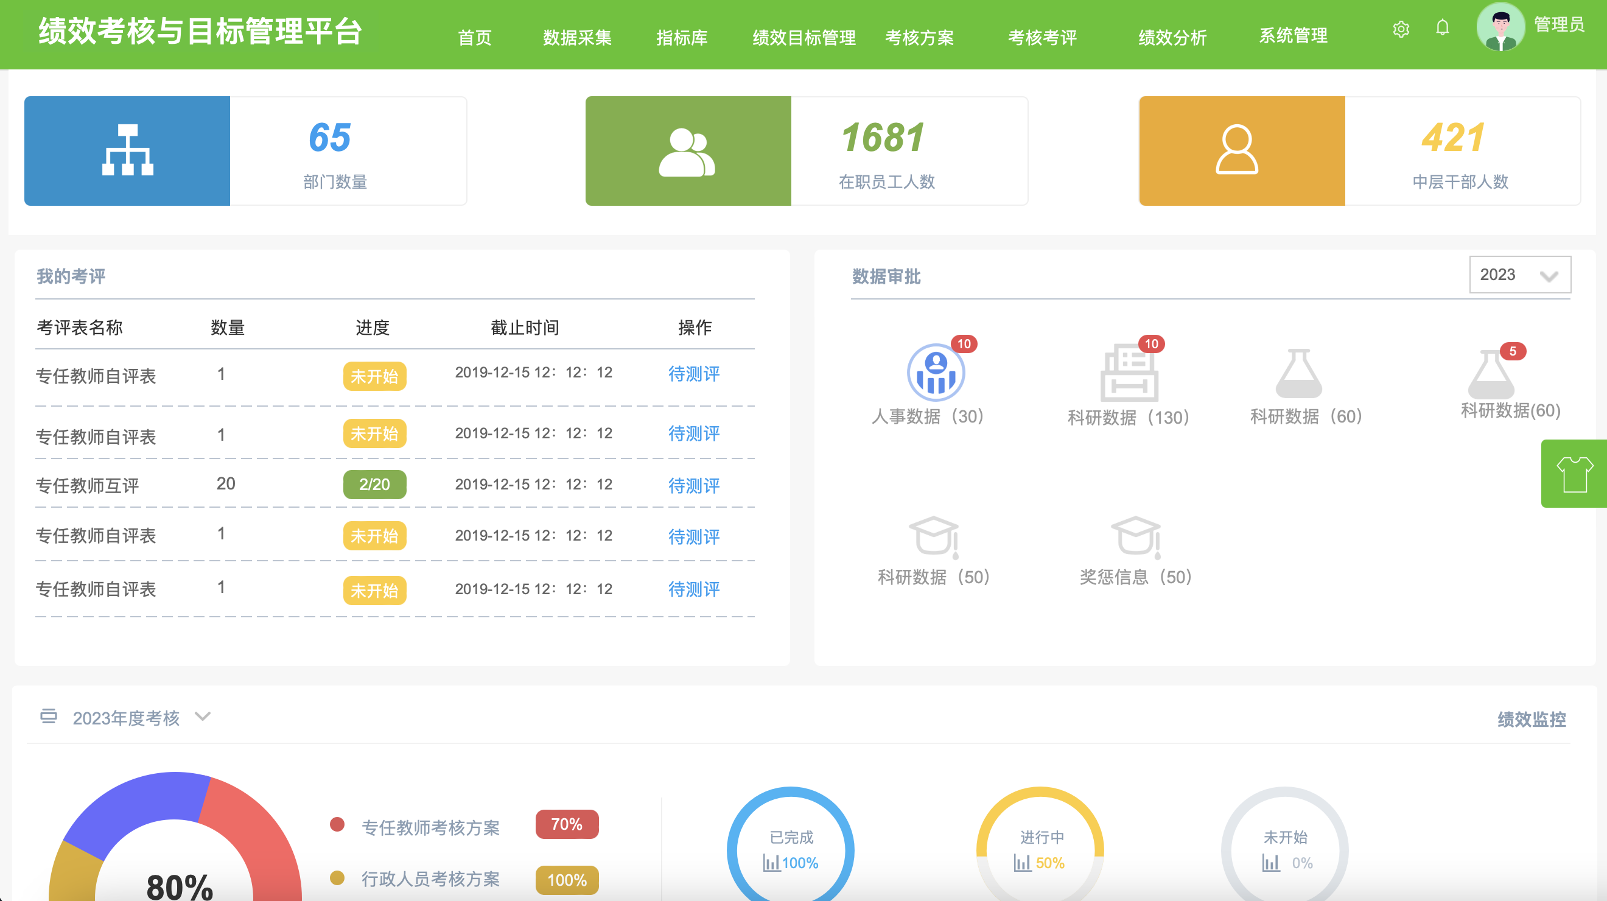Click the green employees group tile

point(688,150)
